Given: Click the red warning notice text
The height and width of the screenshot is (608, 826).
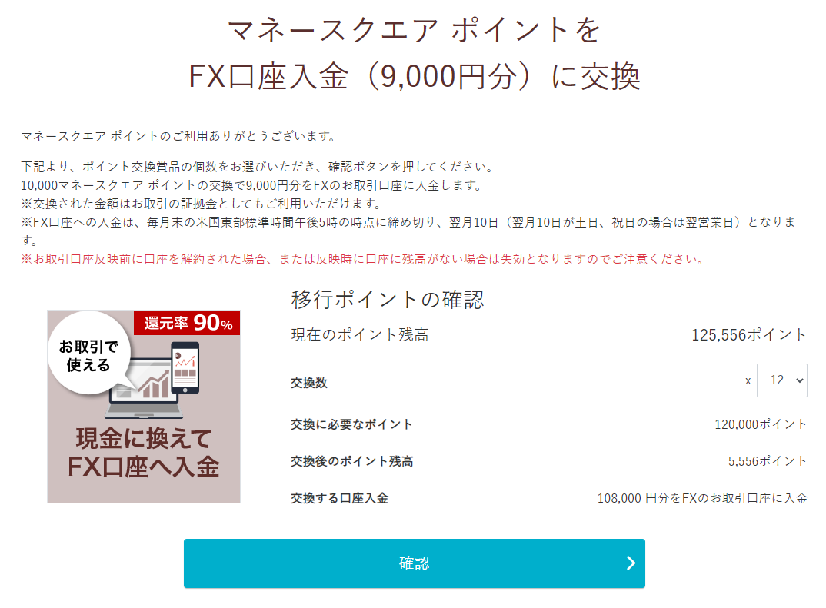Looking at the screenshot, I should pos(362,259).
